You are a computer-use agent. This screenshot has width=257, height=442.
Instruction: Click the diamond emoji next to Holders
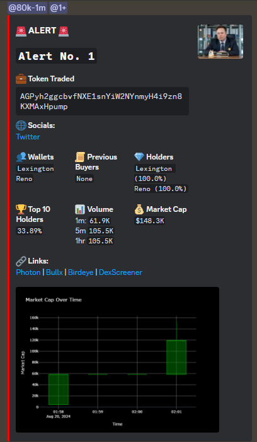pyautogui.click(x=139, y=157)
